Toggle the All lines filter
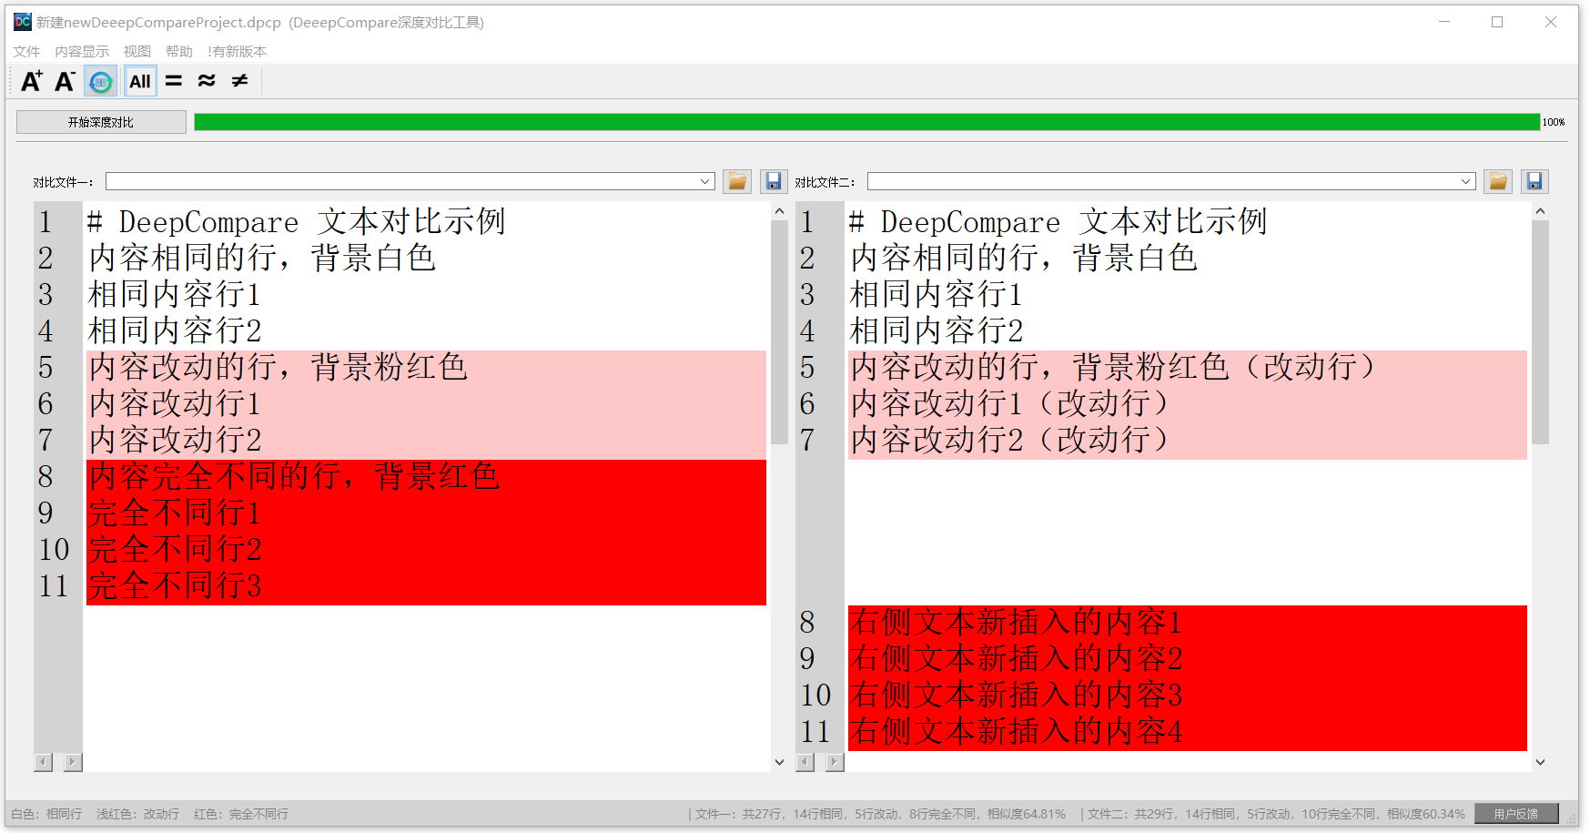The width and height of the screenshot is (1590, 833). coord(140,82)
